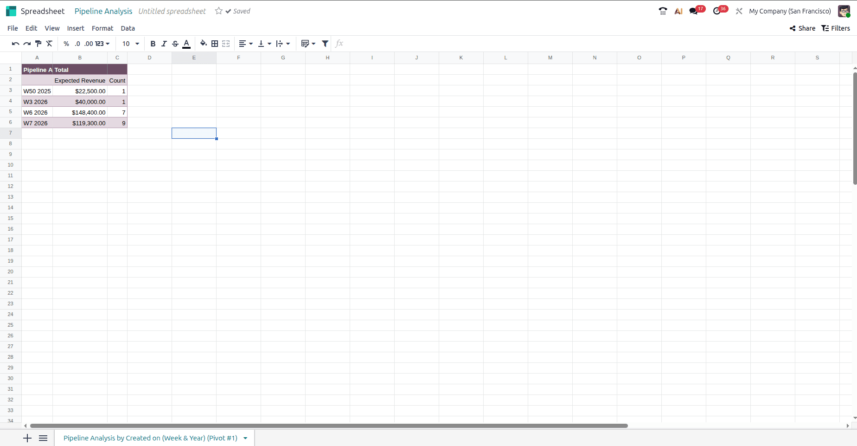
Task: Select cell with $148,400.00
Action: click(x=80, y=112)
